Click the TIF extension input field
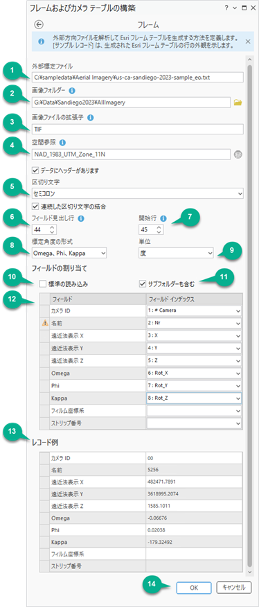 point(136,129)
